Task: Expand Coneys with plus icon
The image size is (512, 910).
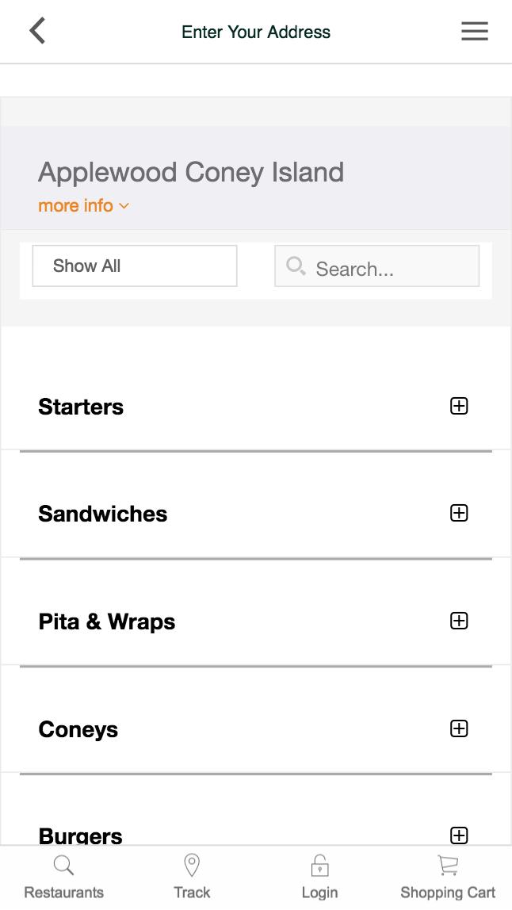Action: pos(459,728)
